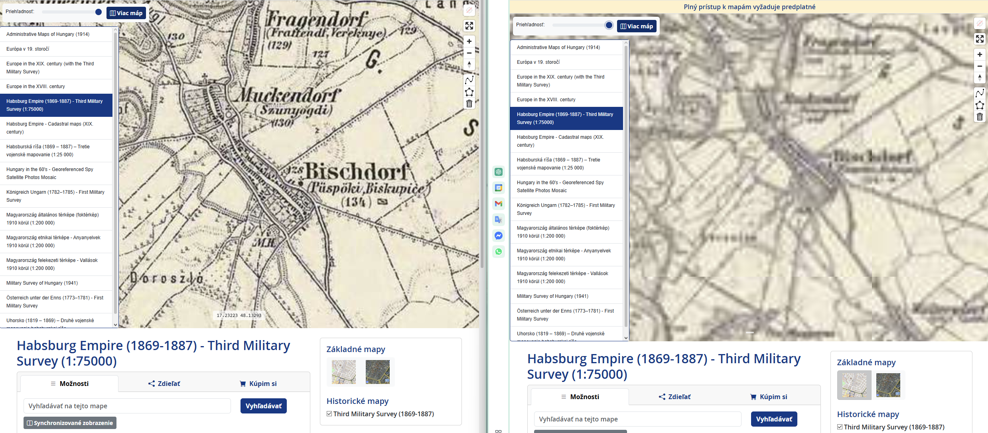Open WhatsApp from the browser sidebar
The width and height of the screenshot is (988, 433).
[499, 252]
